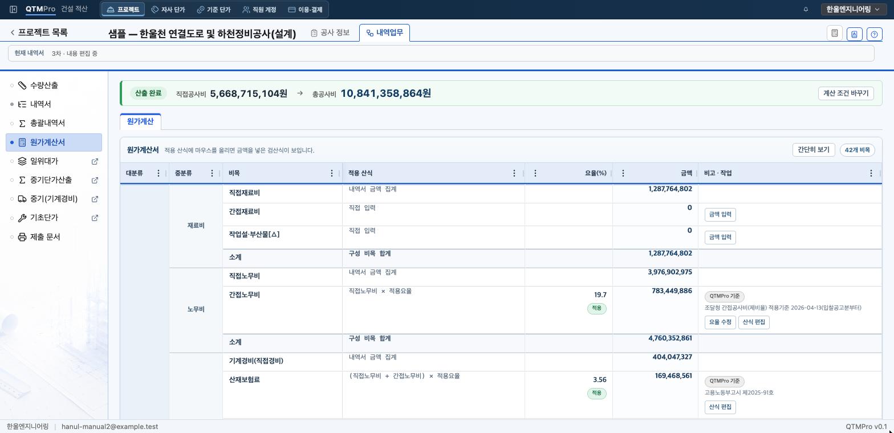
Task: Open the calculator icon button
Action: click(x=835, y=34)
